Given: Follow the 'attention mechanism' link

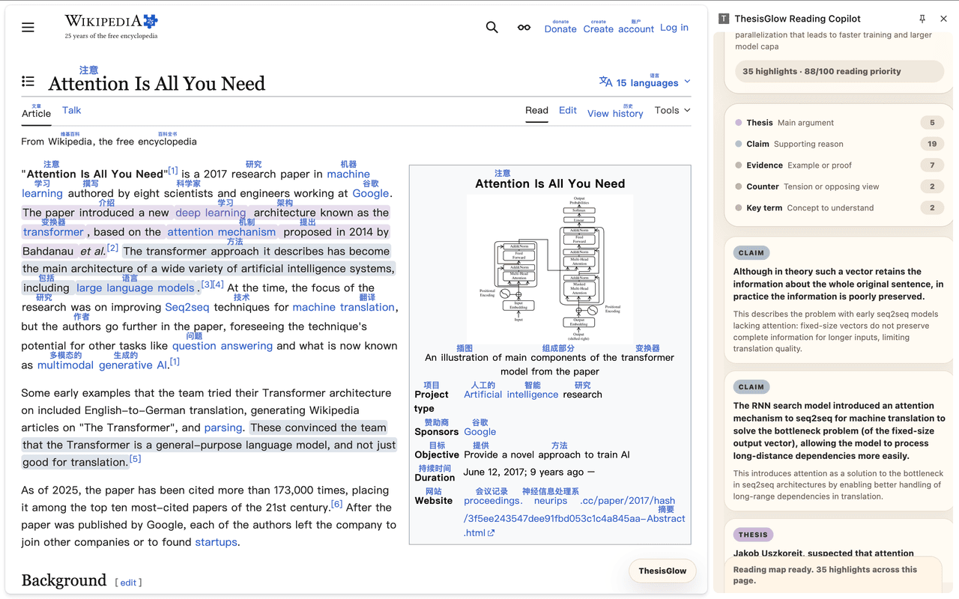Looking at the screenshot, I should (221, 232).
